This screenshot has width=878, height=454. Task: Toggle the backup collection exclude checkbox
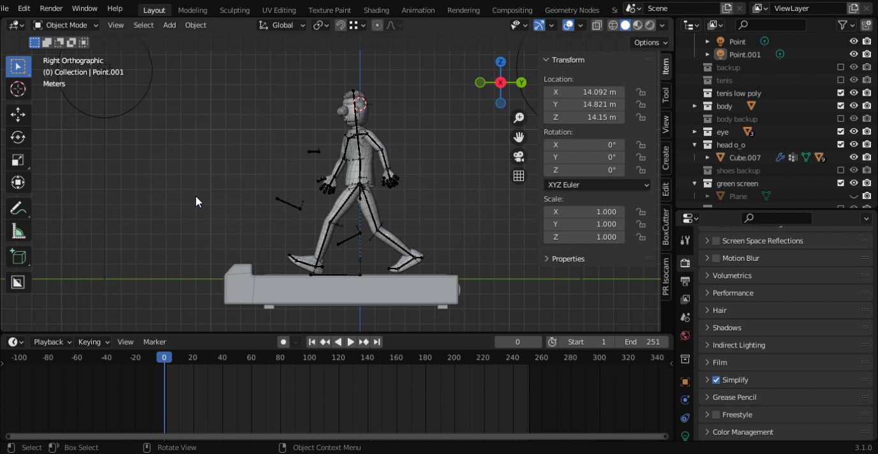(840, 67)
